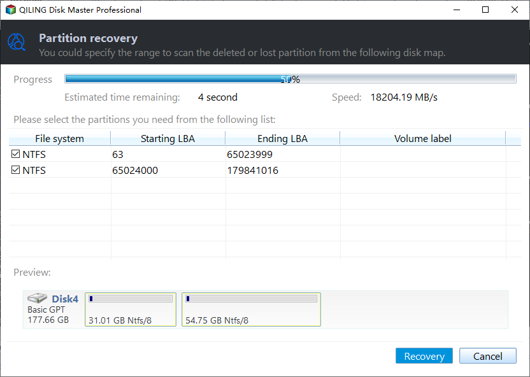This screenshot has width=530, height=377.
Task: Click the Starting LBA value 65024000
Action: point(135,170)
